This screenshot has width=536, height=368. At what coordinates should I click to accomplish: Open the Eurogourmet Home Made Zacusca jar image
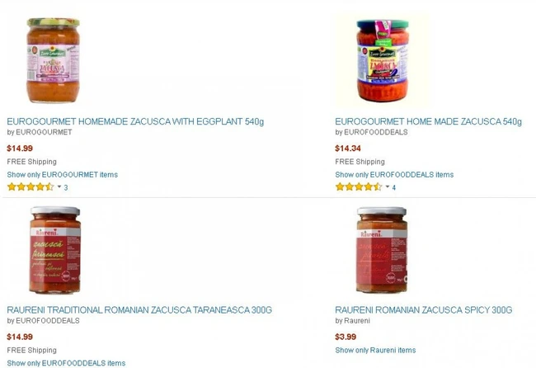coord(382,60)
